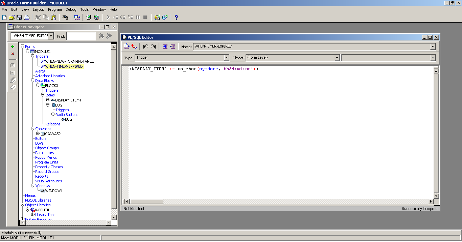Click the Outdent icon in PL/SQL Editor
Screen dimensions: 462x242
coord(172,47)
